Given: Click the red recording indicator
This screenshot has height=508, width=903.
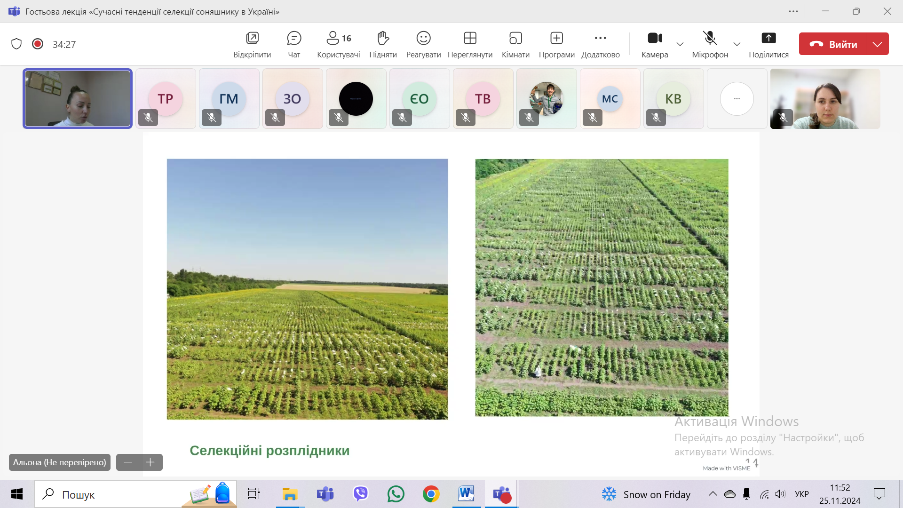Looking at the screenshot, I should (x=38, y=44).
